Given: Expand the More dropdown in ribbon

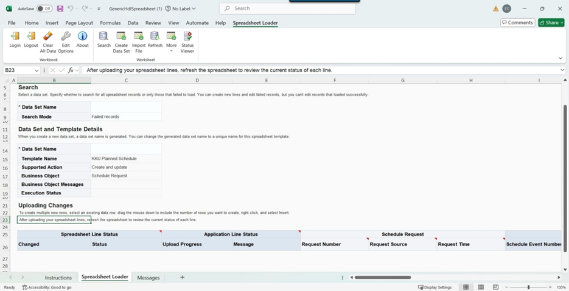Looking at the screenshot, I should (x=172, y=40).
